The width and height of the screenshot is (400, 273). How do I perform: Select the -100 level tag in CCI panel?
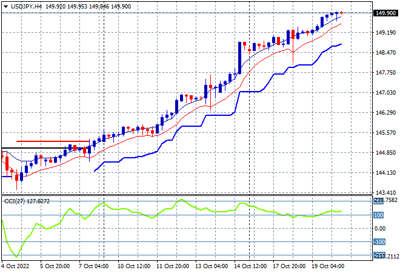coord(379,241)
